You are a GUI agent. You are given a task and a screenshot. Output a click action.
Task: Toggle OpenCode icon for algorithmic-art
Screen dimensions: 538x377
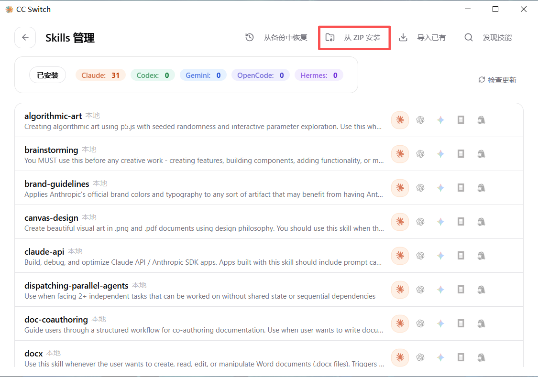tap(461, 120)
